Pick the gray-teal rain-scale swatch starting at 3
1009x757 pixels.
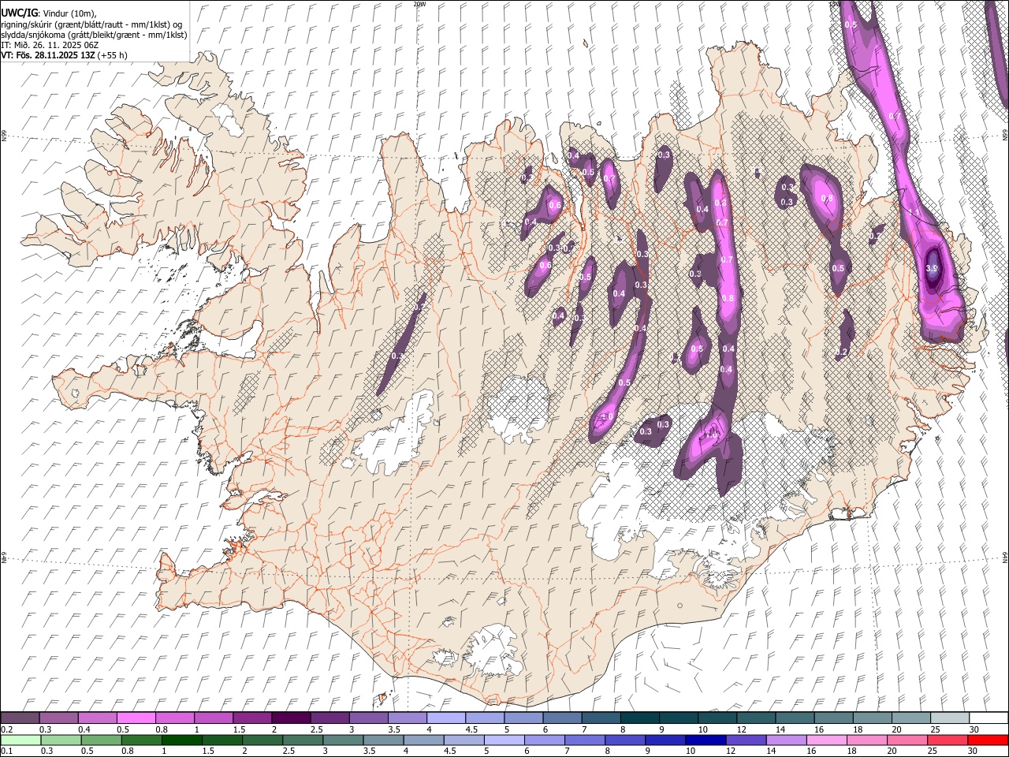point(342,740)
